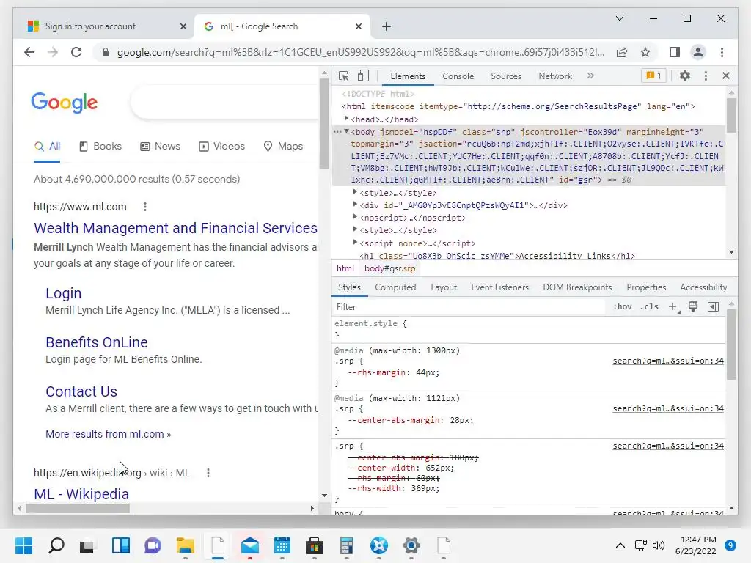Bookmark this page with star icon
Screen dimensions: 751x563
645,52
